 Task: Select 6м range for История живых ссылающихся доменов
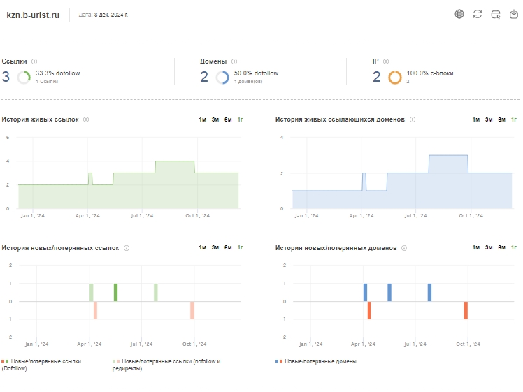pyautogui.click(x=501, y=119)
